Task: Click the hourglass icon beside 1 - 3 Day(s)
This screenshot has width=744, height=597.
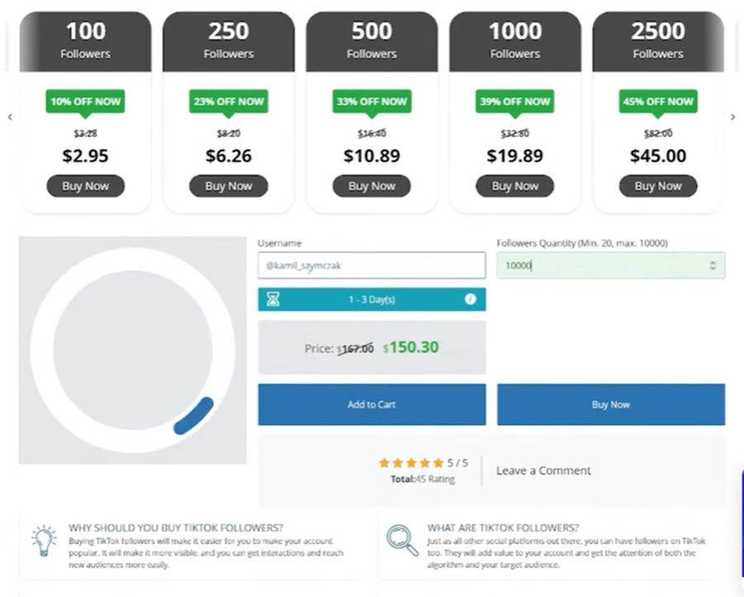Action: 273,299
